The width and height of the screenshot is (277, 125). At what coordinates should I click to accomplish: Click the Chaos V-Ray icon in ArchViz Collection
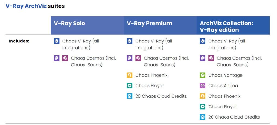202,41
